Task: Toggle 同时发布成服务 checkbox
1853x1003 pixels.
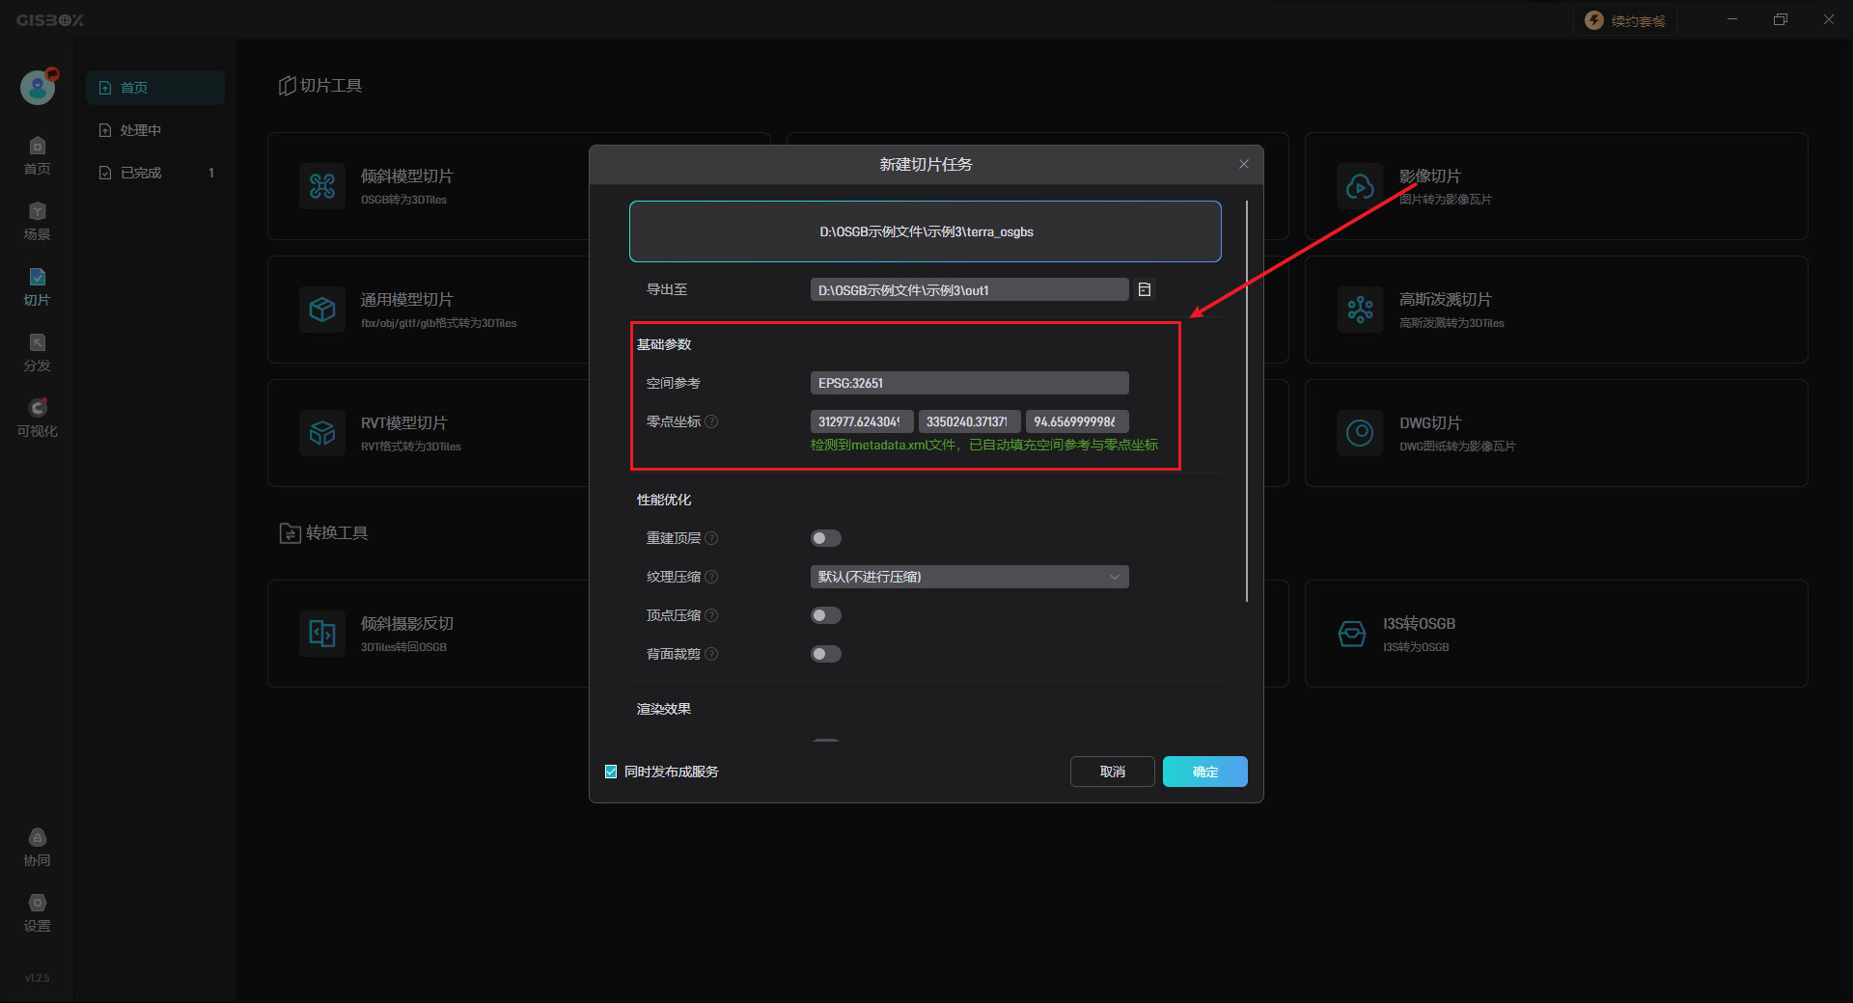Action: tap(611, 772)
